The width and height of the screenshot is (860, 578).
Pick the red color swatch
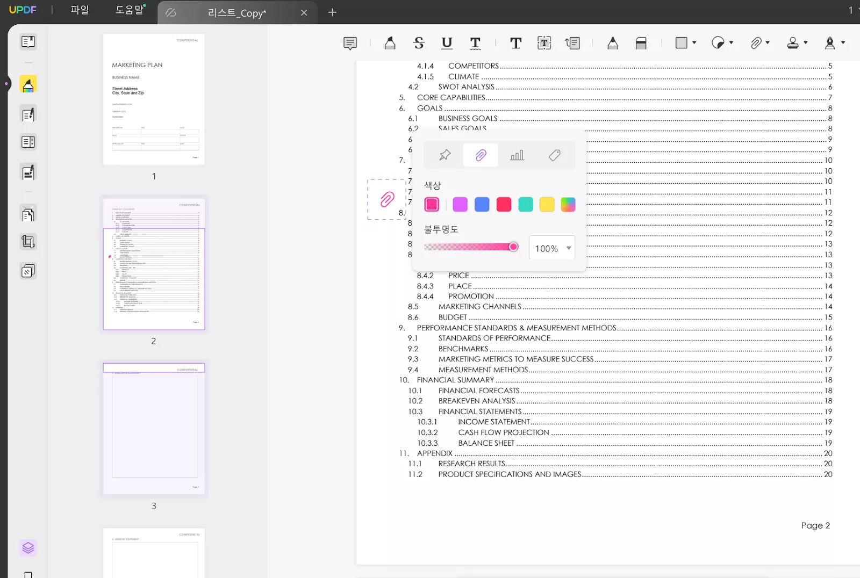pos(504,204)
